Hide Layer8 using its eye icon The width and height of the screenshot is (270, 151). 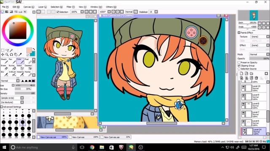point(243,104)
